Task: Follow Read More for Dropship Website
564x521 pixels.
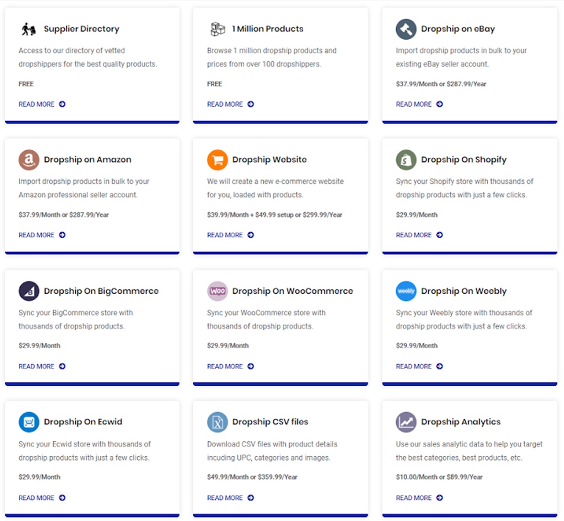Action: tap(225, 235)
